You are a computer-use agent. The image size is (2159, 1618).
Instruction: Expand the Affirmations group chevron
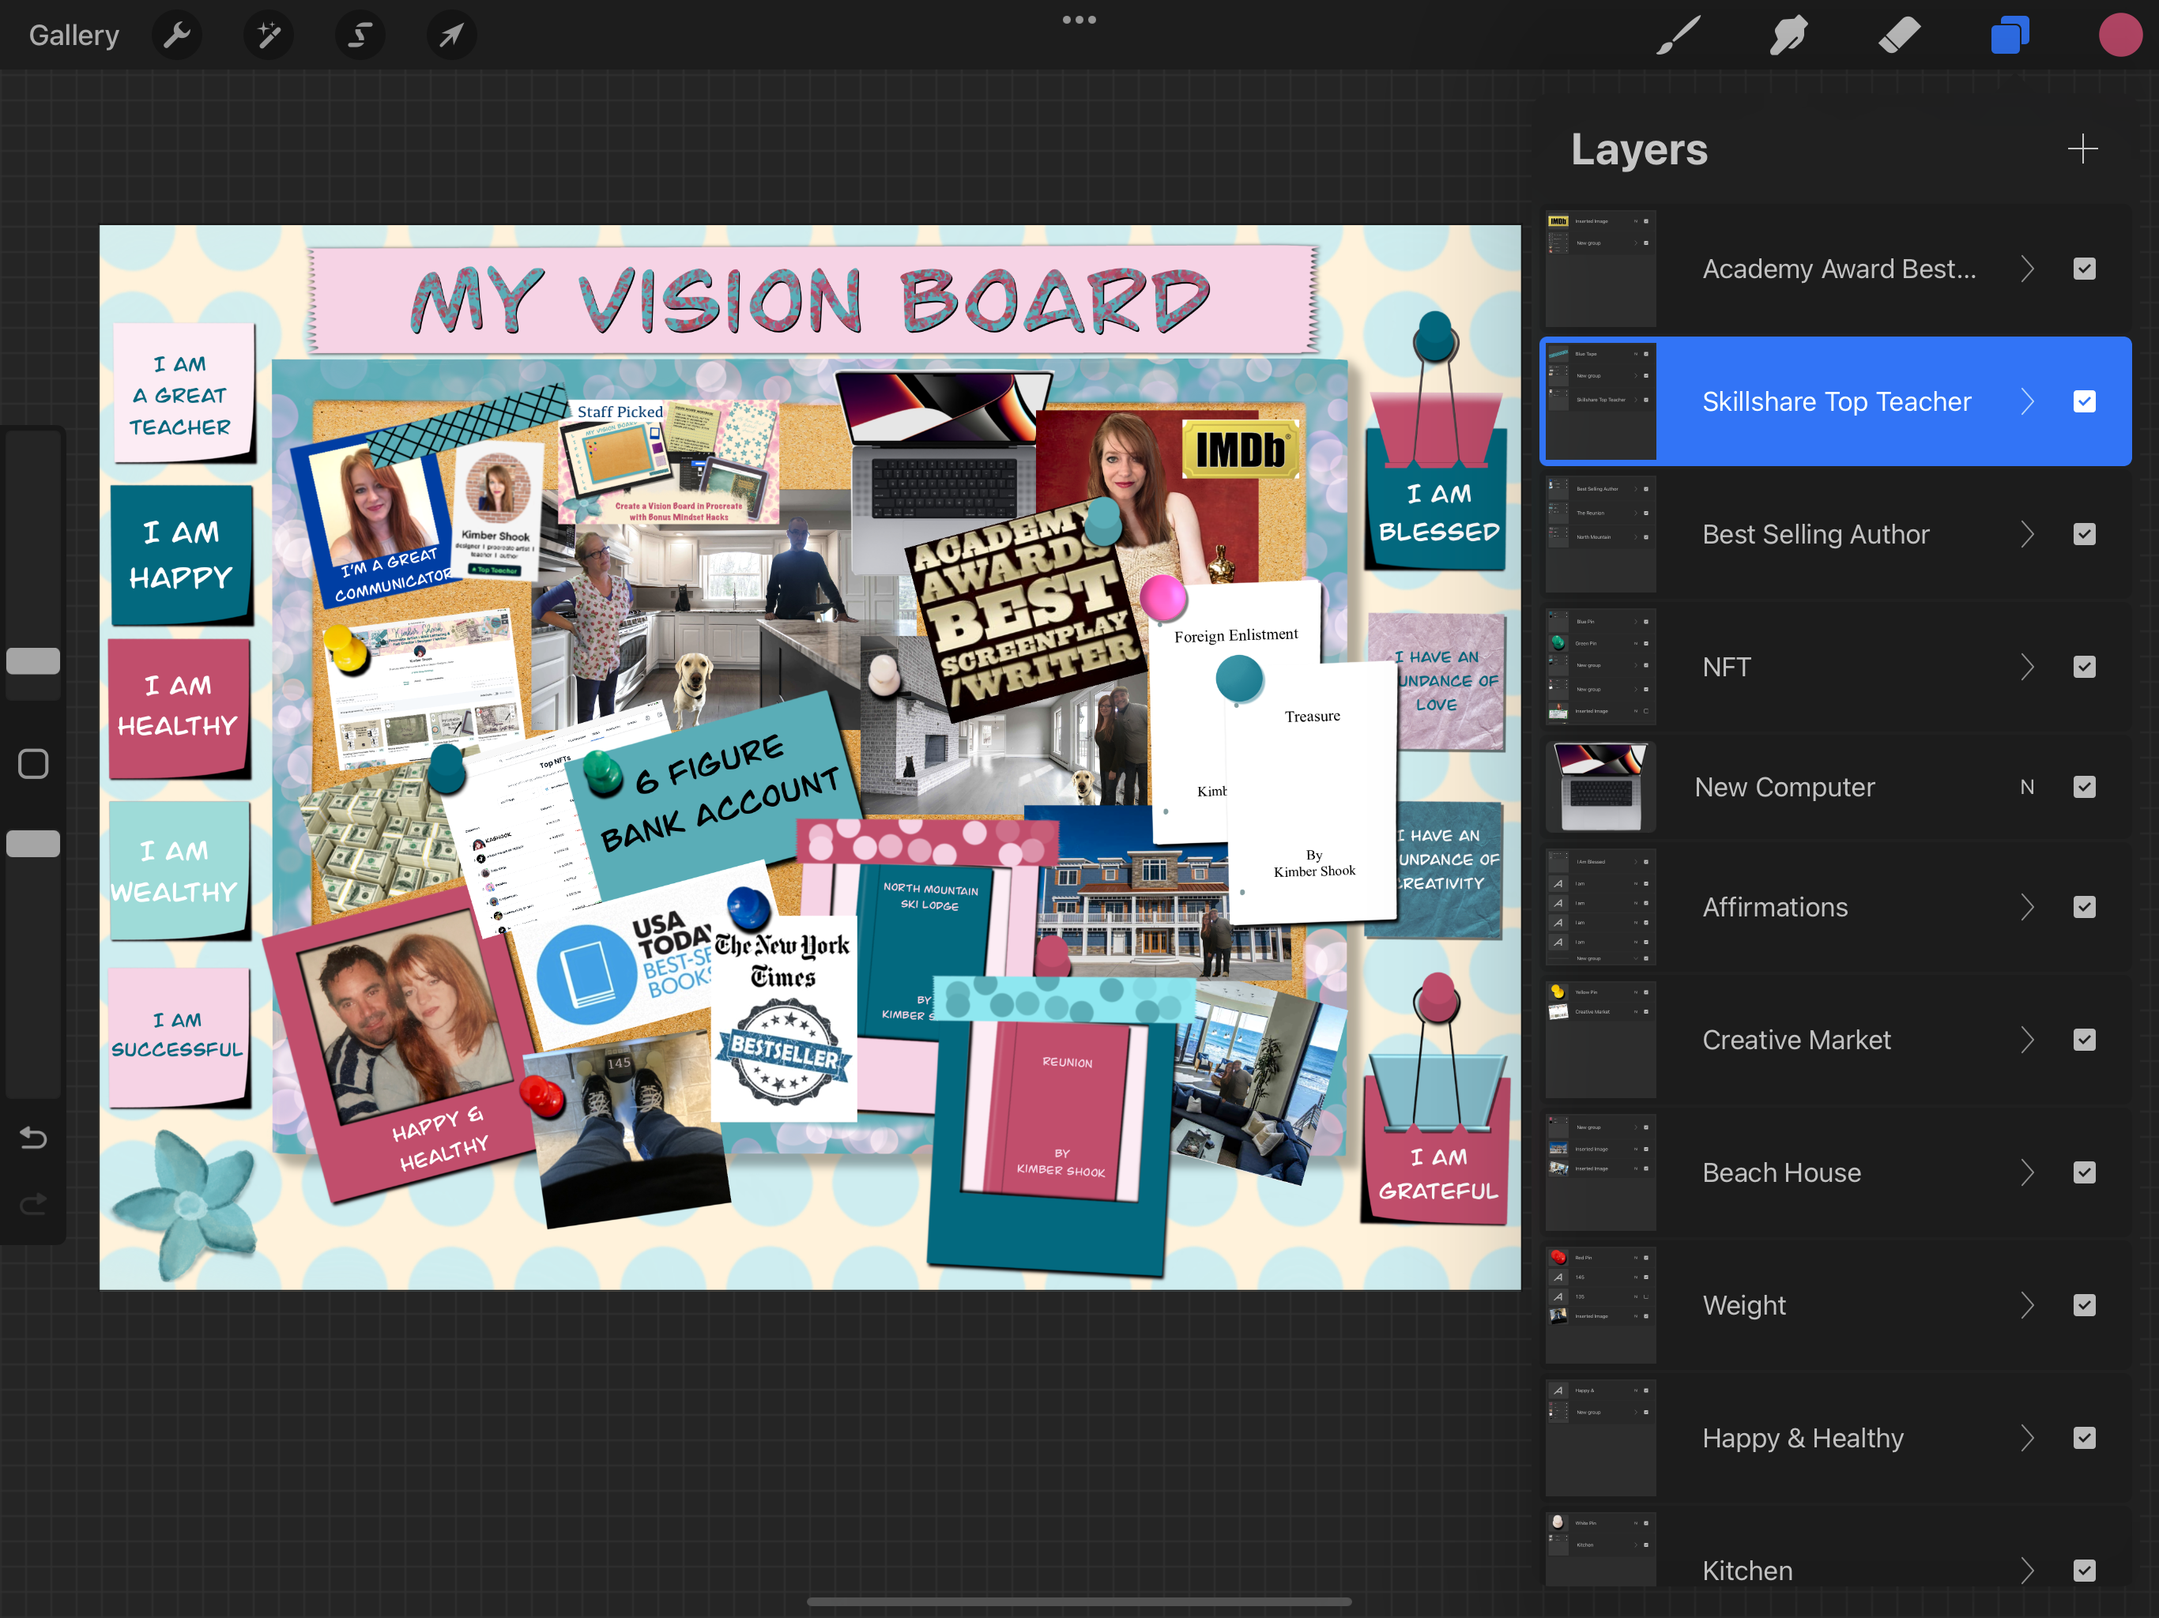tap(2027, 907)
